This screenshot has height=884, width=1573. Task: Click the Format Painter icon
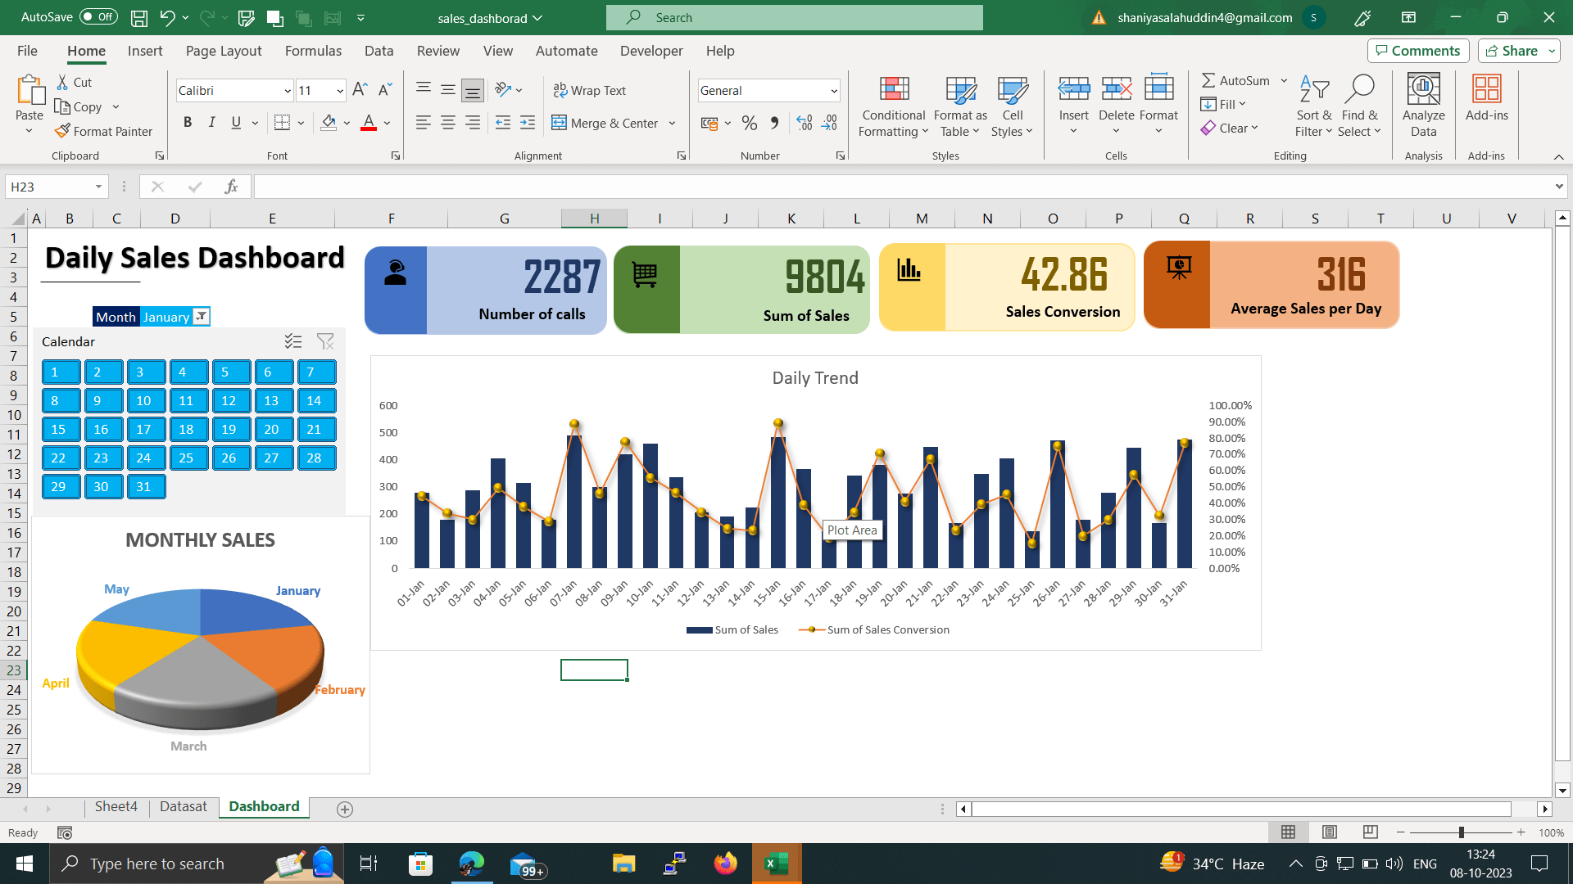[x=63, y=131]
